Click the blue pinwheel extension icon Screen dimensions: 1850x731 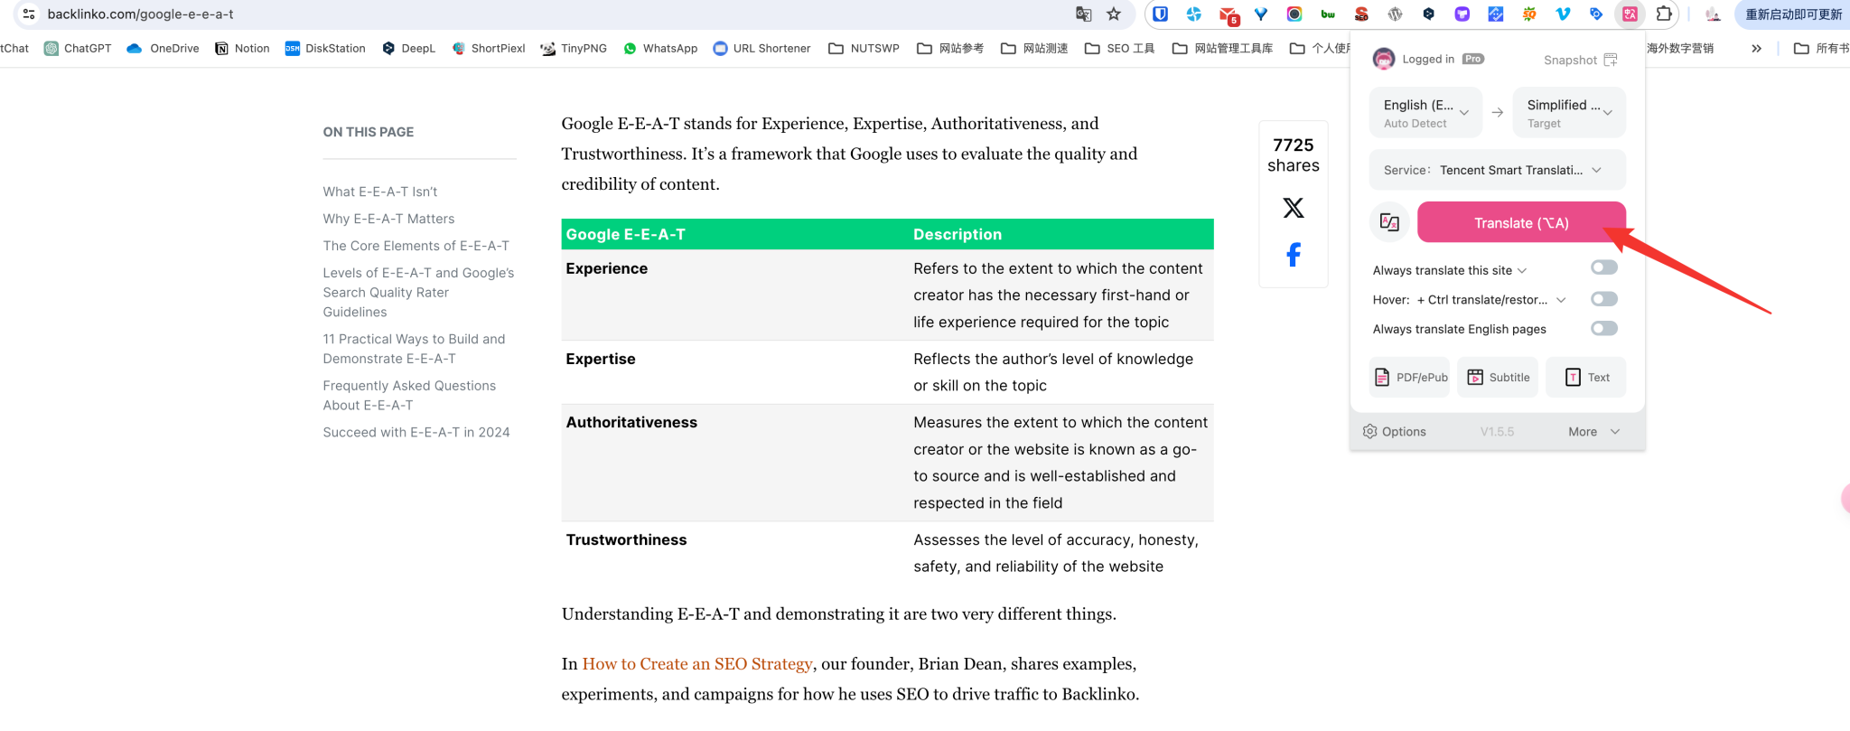coord(1194,14)
